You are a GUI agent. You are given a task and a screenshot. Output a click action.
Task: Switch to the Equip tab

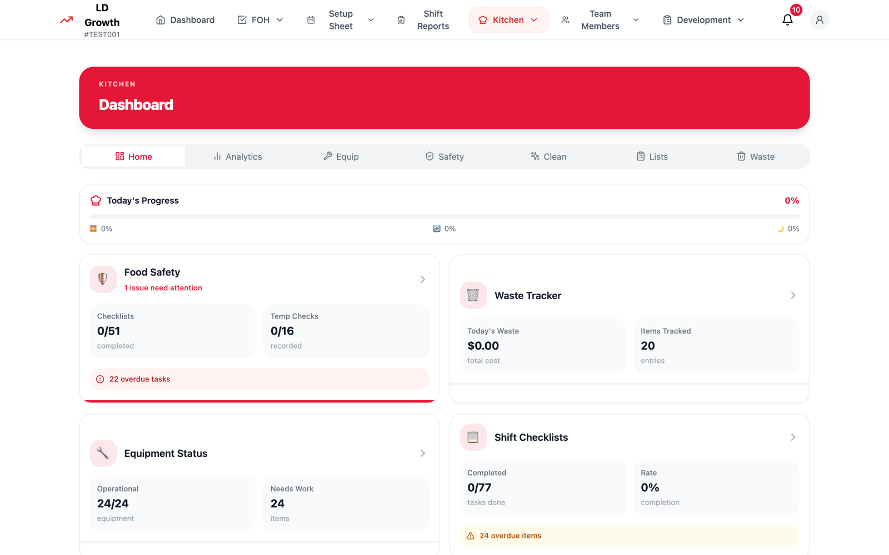click(341, 157)
